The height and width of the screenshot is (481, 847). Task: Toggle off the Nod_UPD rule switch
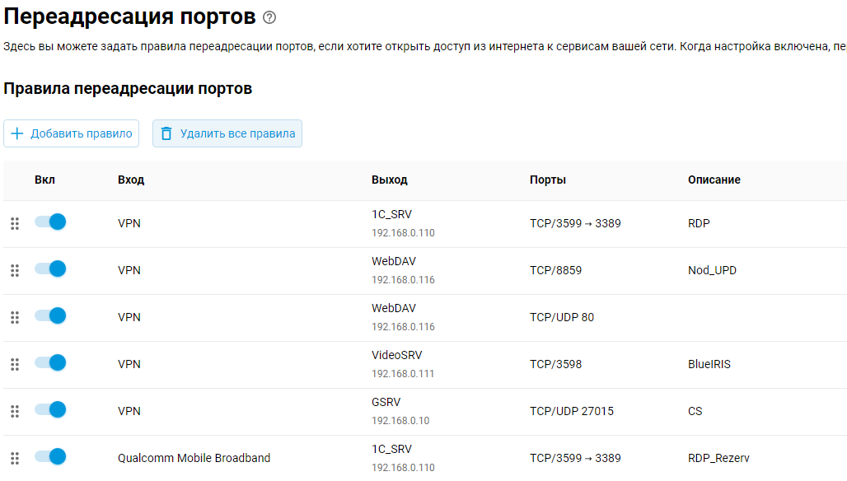point(50,269)
